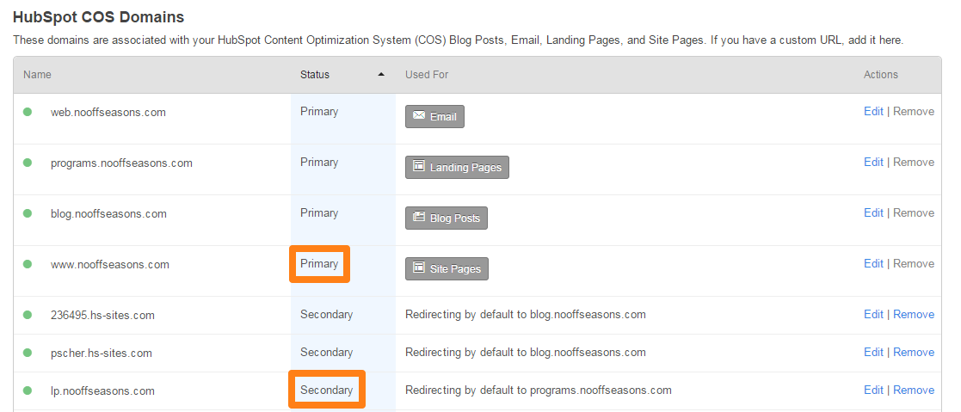The image size is (961, 412).
Task: Edit the blog.nooffseasons.com domain
Action: [873, 212]
